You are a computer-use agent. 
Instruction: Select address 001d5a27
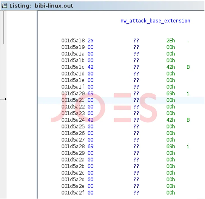[x=73, y=140]
